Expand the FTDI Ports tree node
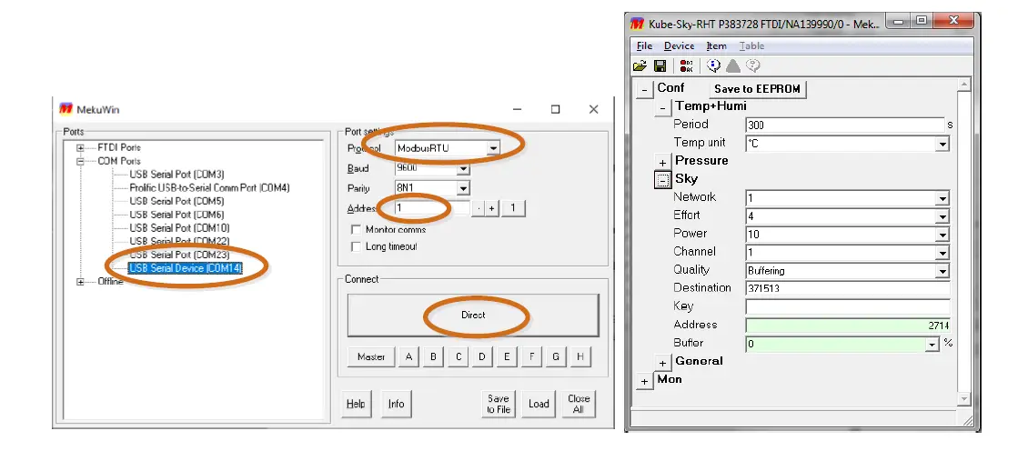 (x=80, y=148)
